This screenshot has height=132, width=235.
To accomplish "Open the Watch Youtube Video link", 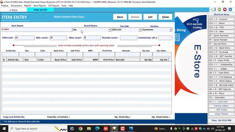I will [69, 16].
